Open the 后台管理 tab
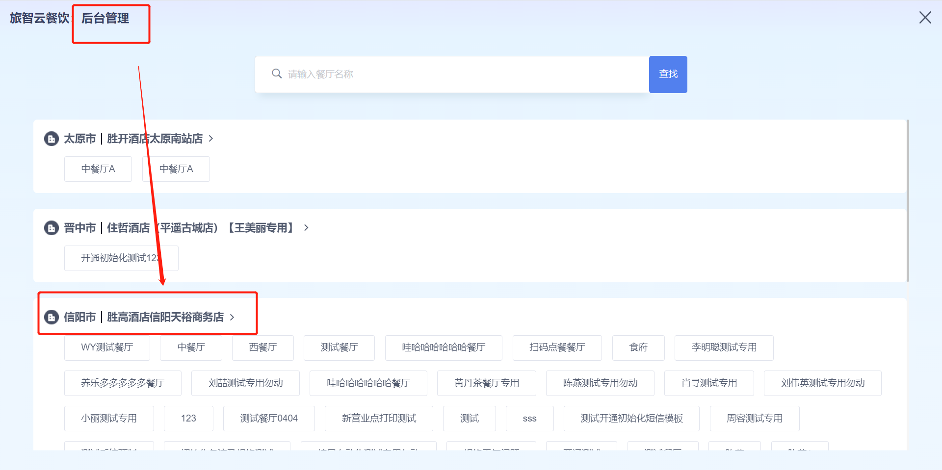Viewport: 942px width, 470px height. point(105,18)
